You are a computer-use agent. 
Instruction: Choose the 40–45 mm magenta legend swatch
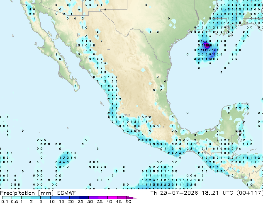click(x=112, y=198)
